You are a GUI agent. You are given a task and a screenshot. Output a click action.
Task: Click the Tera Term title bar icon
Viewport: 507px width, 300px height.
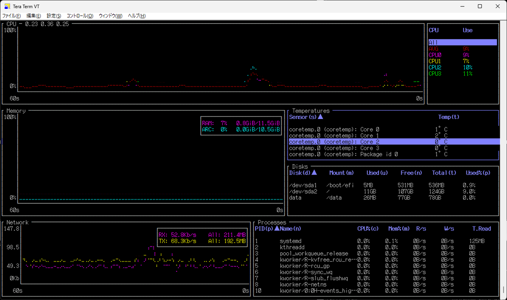click(x=7, y=6)
